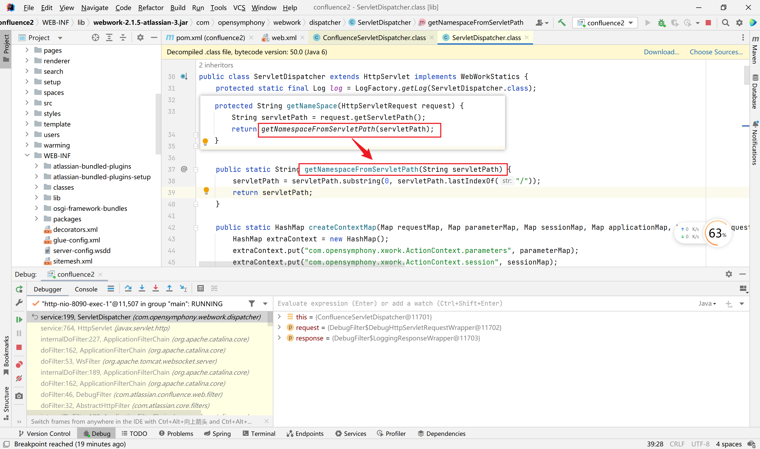Click the Settings gear icon in Debug panel

point(728,274)
